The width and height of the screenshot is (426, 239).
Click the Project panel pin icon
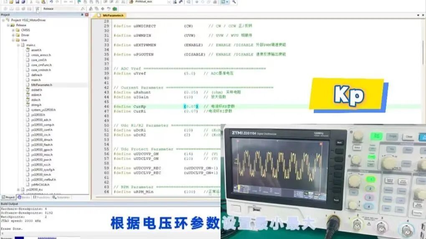click(x=82, y=15)
